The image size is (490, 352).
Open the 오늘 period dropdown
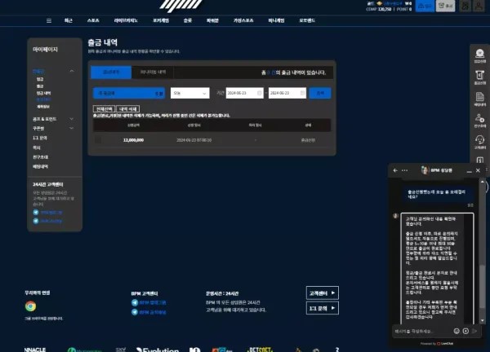(189, 94)
